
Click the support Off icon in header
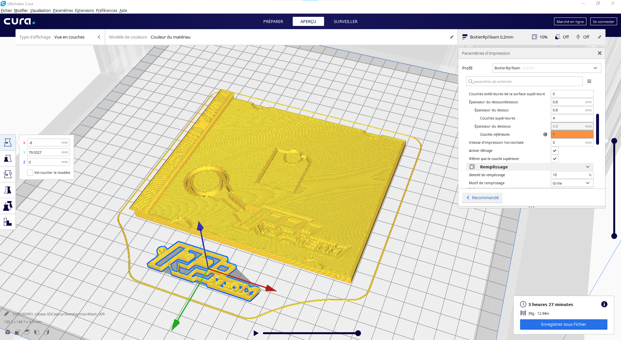558,37
